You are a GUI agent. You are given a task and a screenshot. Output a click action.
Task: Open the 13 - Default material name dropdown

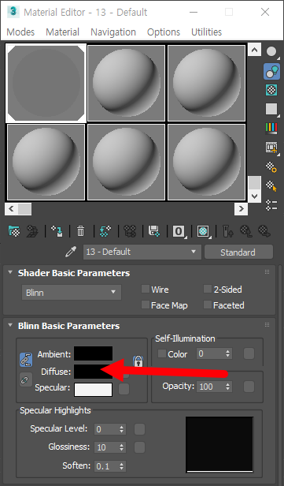tap(142, 252)
